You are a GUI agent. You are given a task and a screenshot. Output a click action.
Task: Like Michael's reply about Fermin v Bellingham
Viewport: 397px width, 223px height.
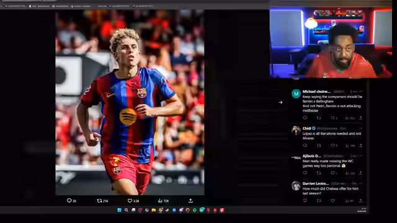coord(332,118)
